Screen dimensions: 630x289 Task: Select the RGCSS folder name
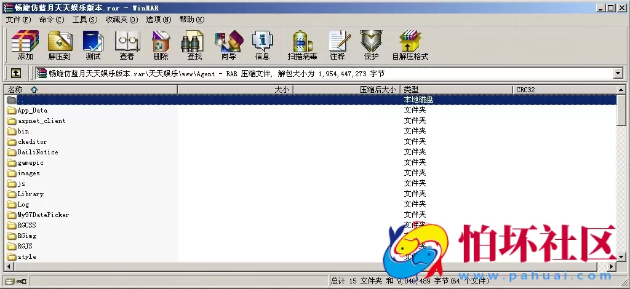click(x=27, y=225)
